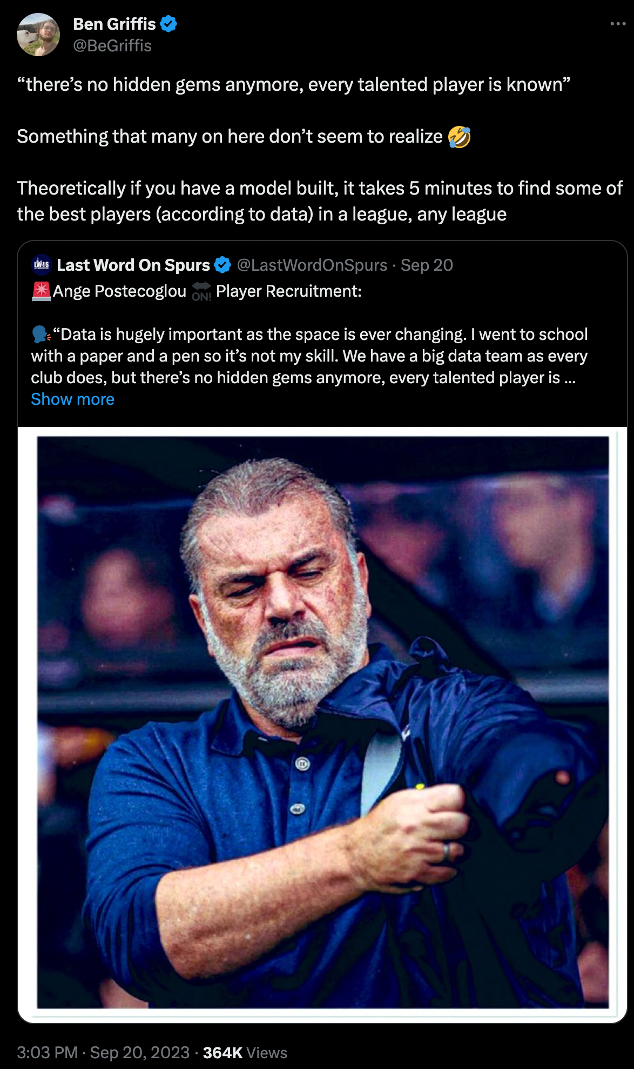Viewport: 634px width, 1069px height.
Task: Click Ben Griffis verified badge
Action: pos(168,24)
